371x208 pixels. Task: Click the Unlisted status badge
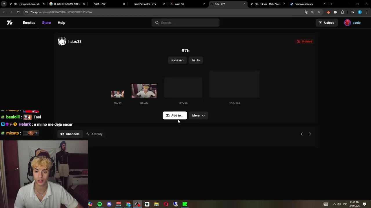pyautogui.click(x=304, y=41)
